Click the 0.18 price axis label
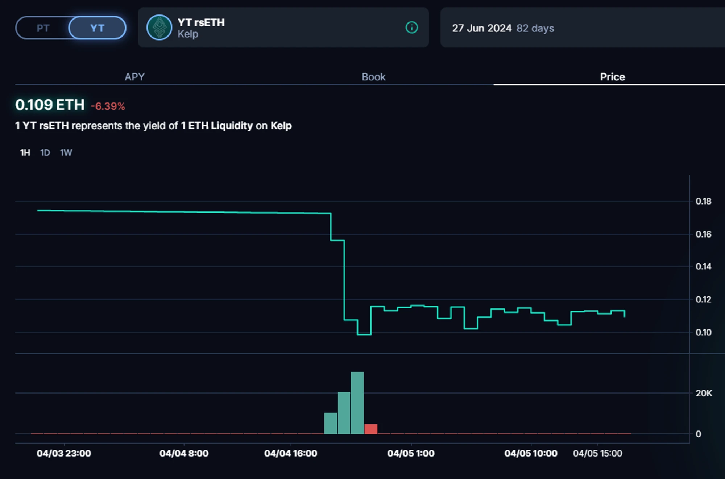The height and width of the screenshot is (479, 725). 703,201
